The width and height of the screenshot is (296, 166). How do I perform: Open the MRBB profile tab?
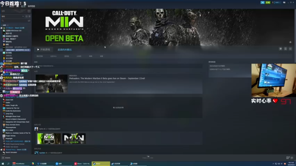click(31, 6)
